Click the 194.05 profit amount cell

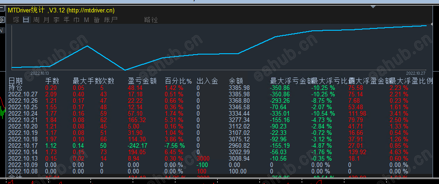tap(137, 152)
